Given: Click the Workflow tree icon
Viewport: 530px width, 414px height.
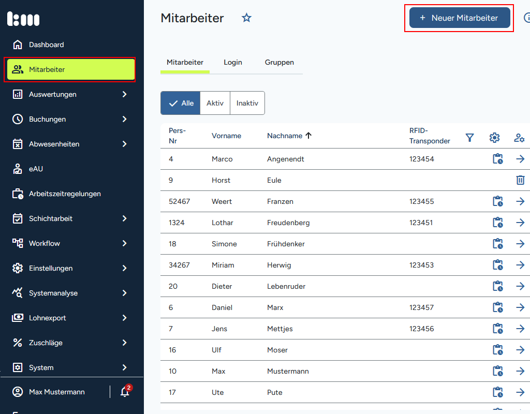Looking at the screenshot, I should click(18, 243).
